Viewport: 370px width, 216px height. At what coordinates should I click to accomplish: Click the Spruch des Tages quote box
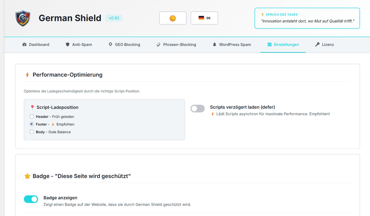coord(307,18)
